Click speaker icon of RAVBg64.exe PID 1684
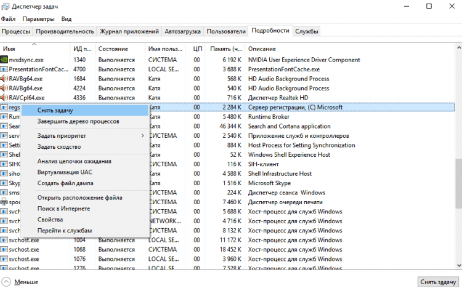The image size is (462, 294). pyautogui.click(x=4, y=79)
